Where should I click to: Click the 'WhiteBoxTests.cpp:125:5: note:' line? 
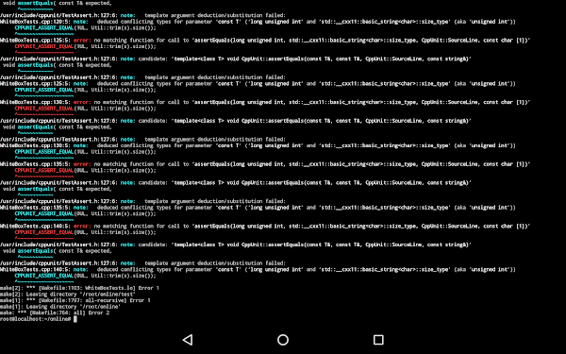coord(258,84)
